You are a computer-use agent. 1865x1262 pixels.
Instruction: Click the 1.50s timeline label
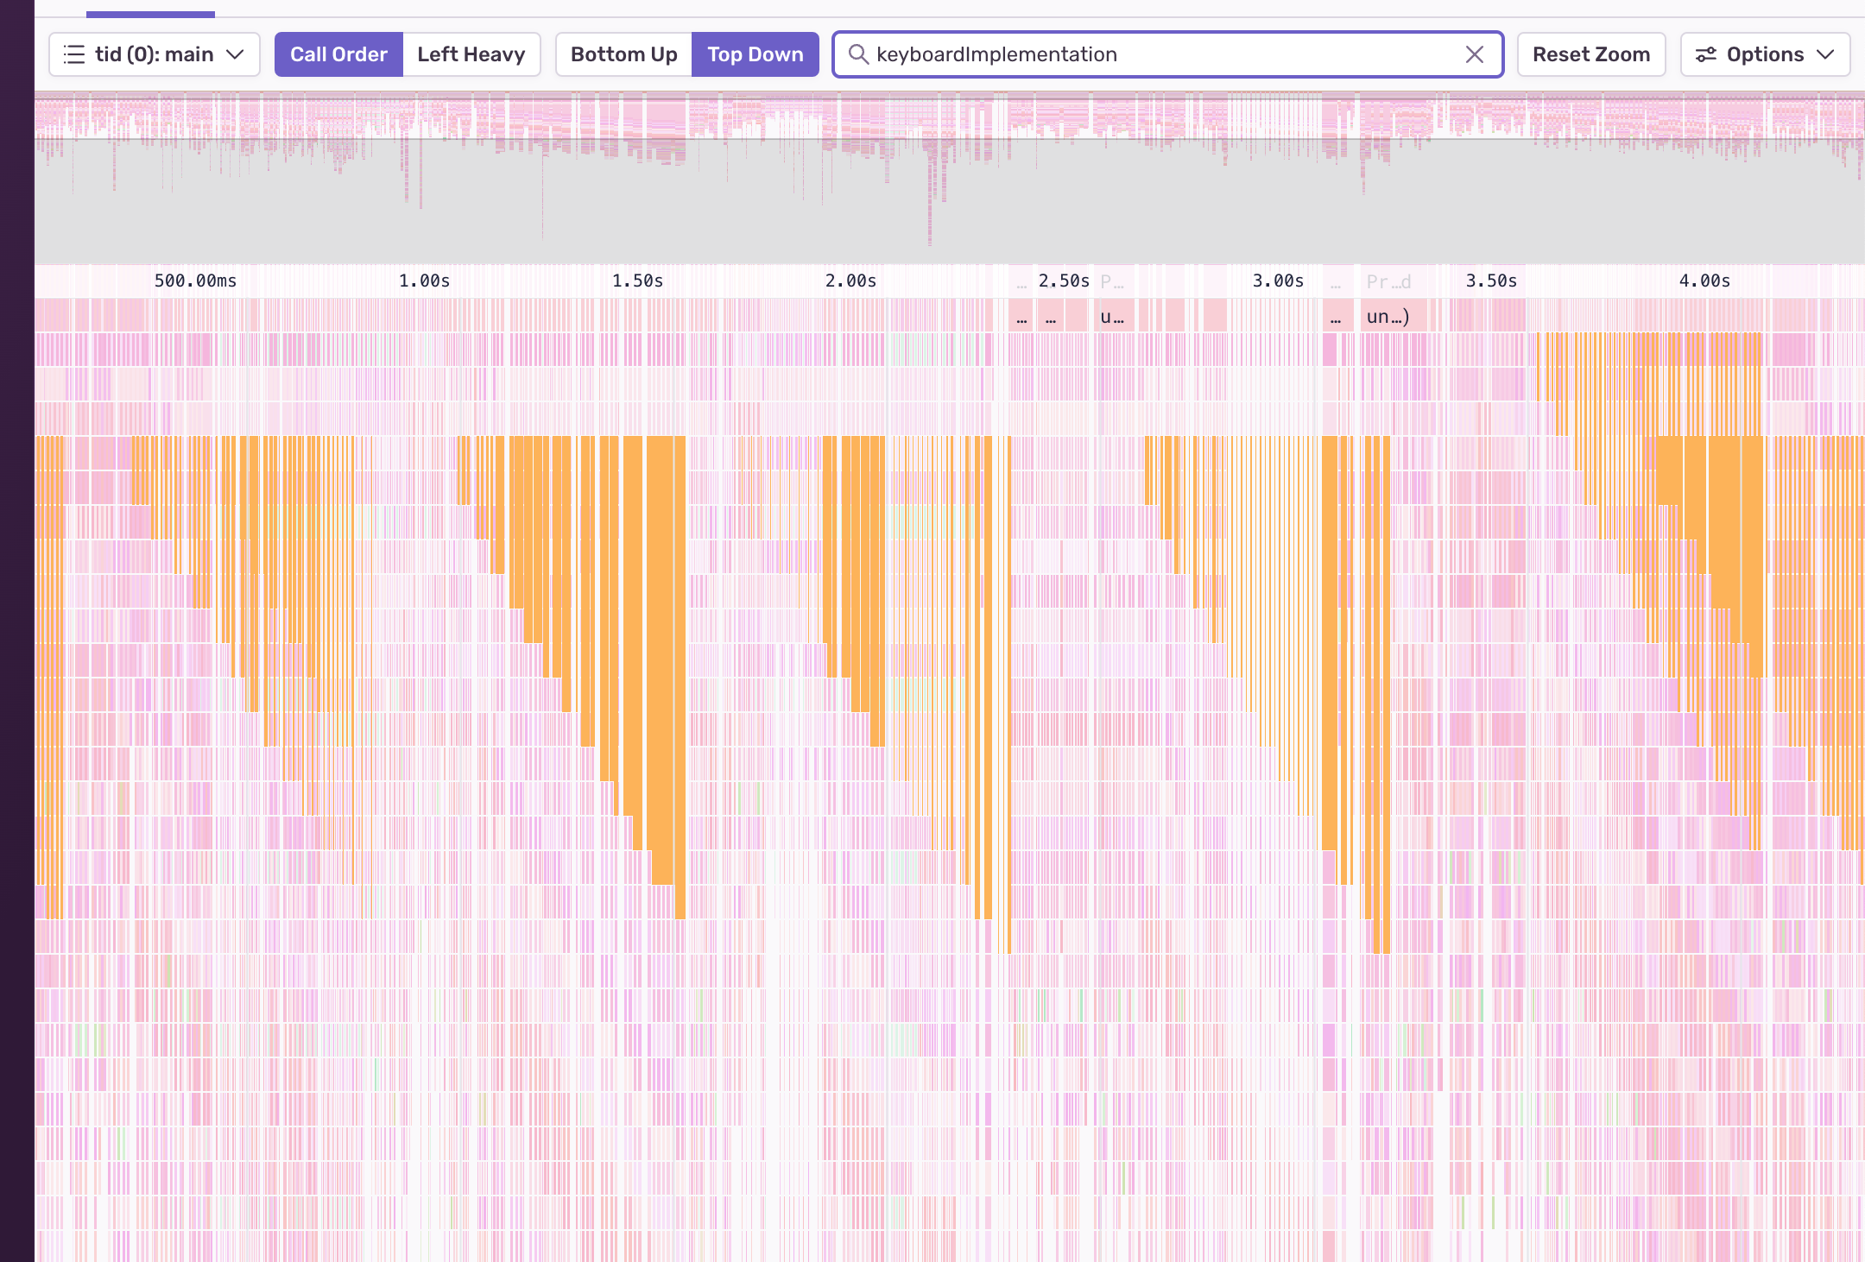click(x=637, y=281)
